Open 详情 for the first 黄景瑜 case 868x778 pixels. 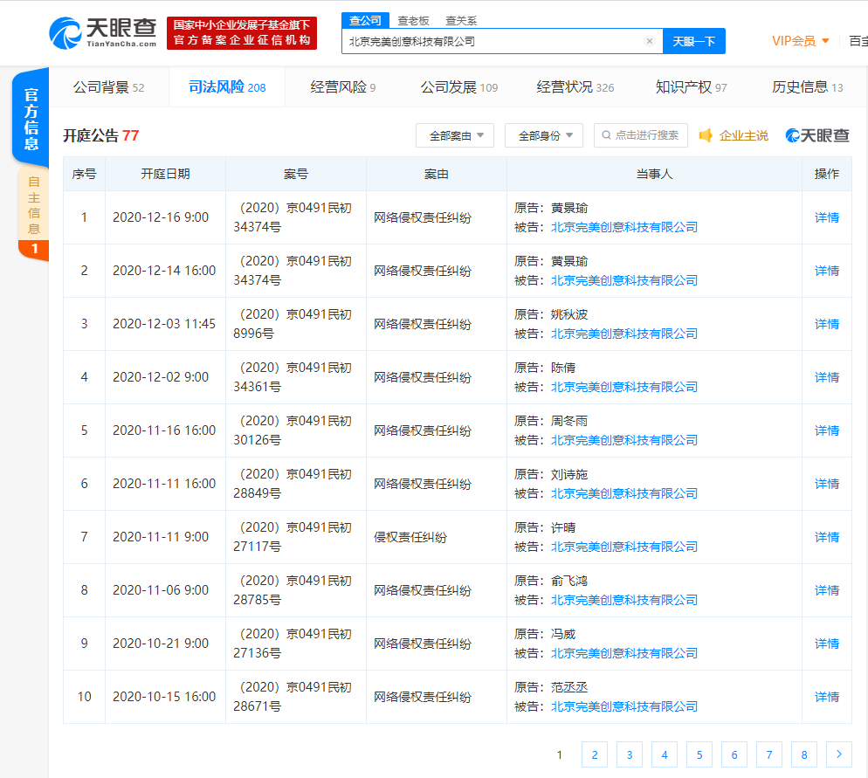coord(826,217)
